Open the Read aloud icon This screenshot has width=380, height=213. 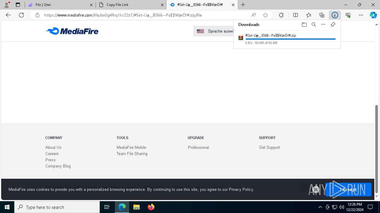[x=254, y=15]
